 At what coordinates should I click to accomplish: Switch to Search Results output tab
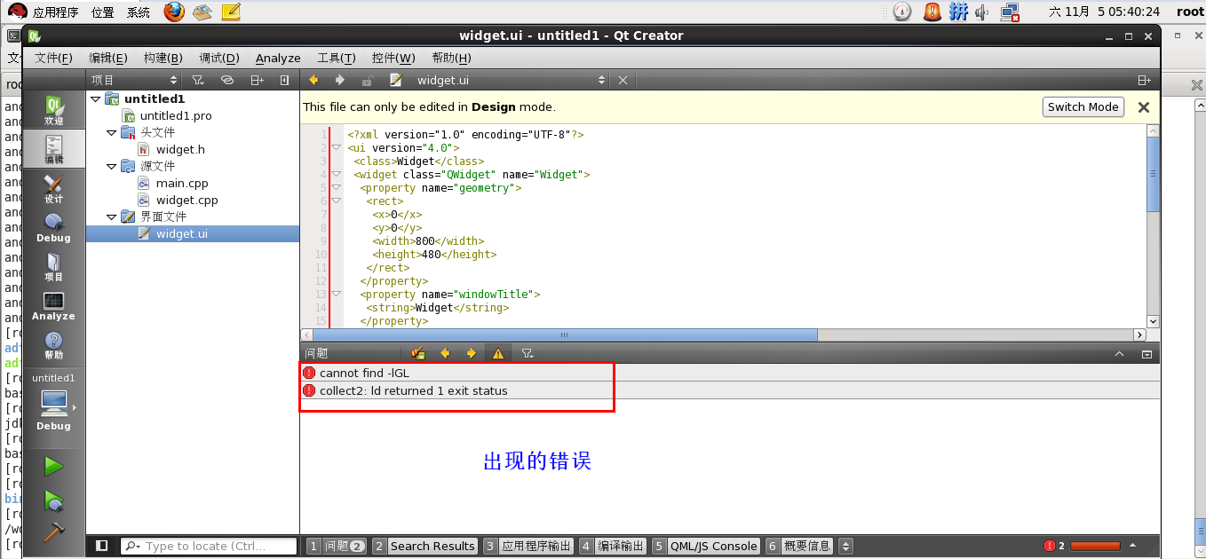tap(424, 547)
